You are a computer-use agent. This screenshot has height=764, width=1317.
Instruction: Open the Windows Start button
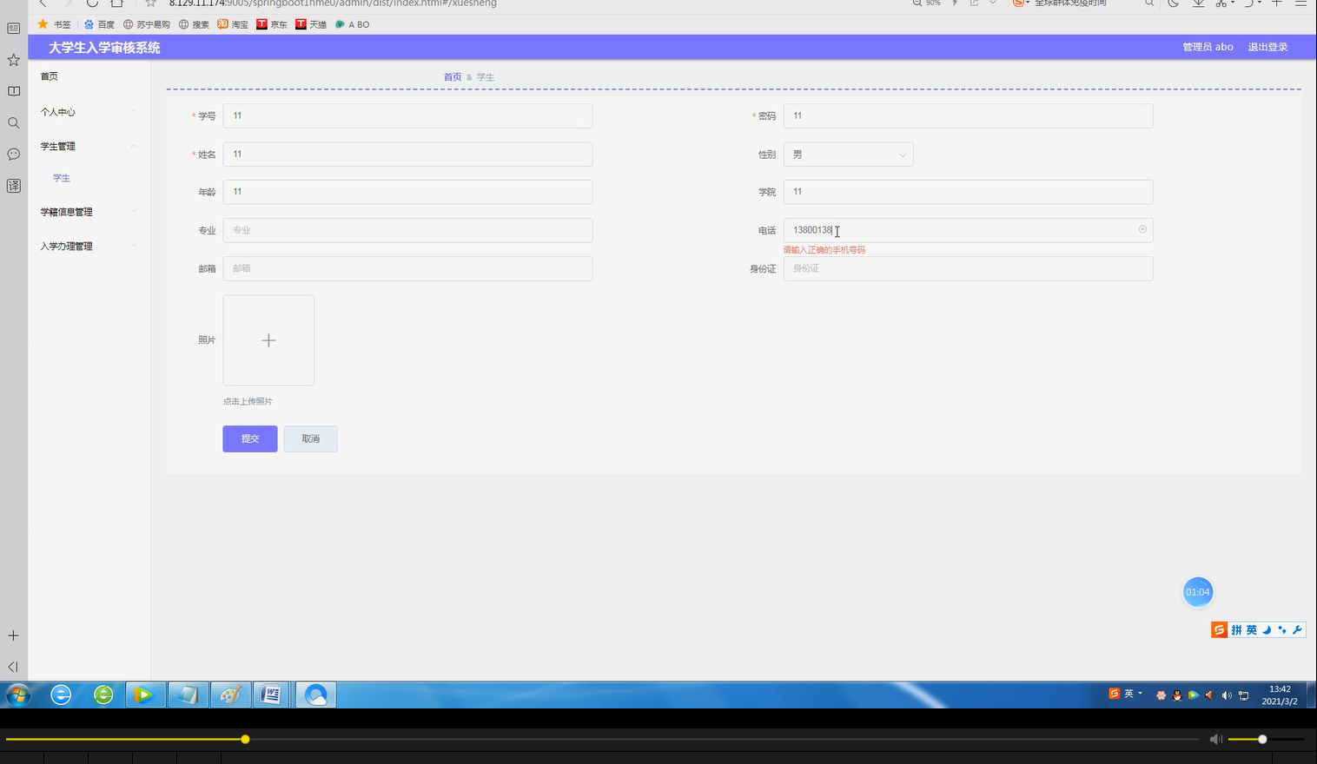(18, 695)
